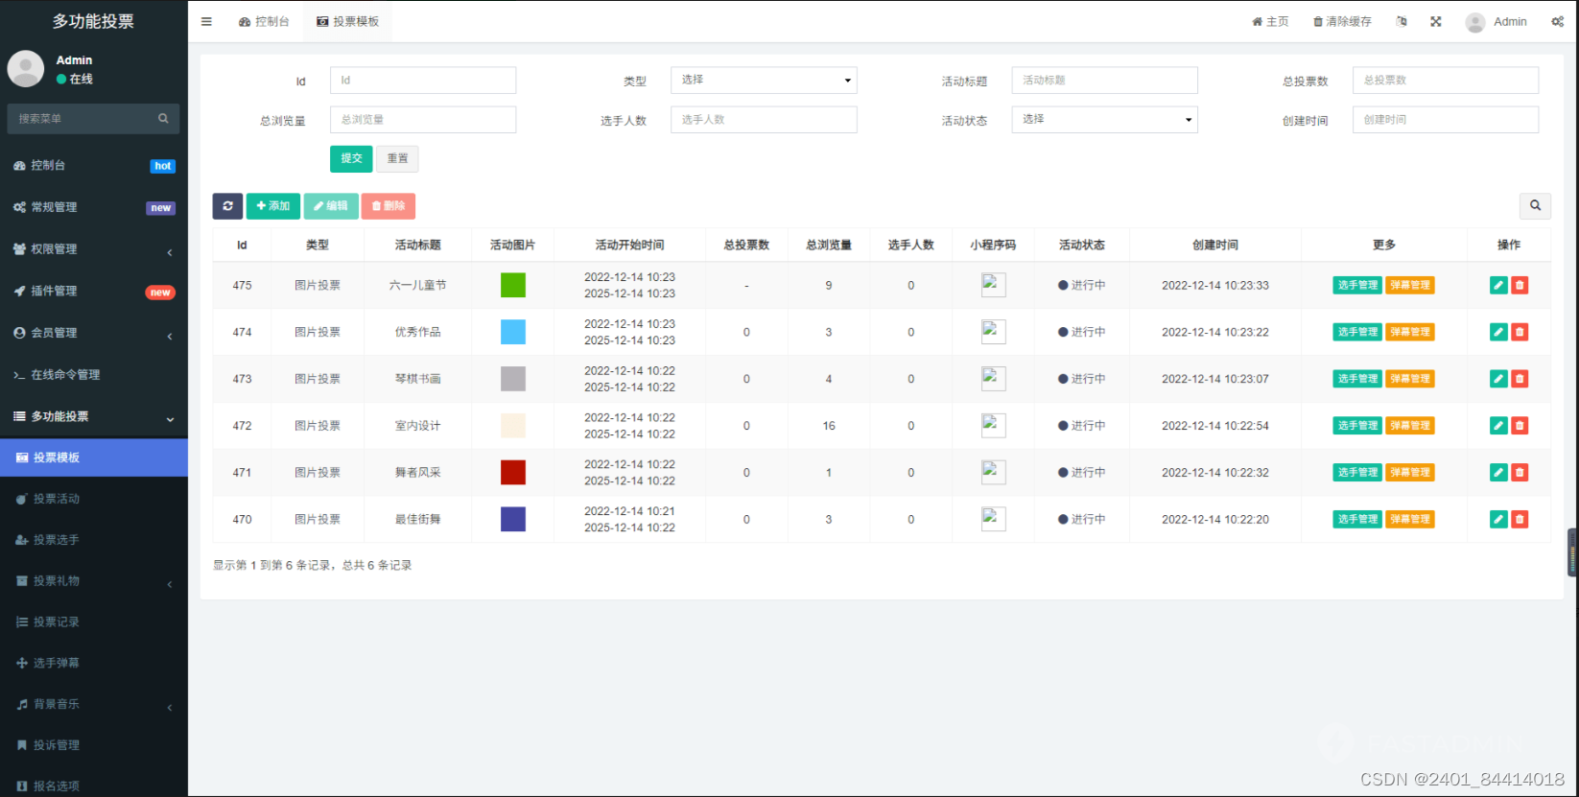This screenshot has width=1579, height=797.
Task: Click the fullscreen toggle icon in header
Action: click(1436, 21)
